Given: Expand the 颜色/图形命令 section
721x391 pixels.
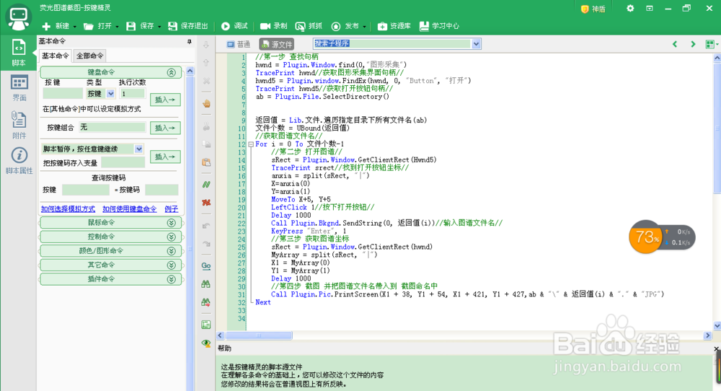Looking at the screenshot, I should click(x=171, y=251).
